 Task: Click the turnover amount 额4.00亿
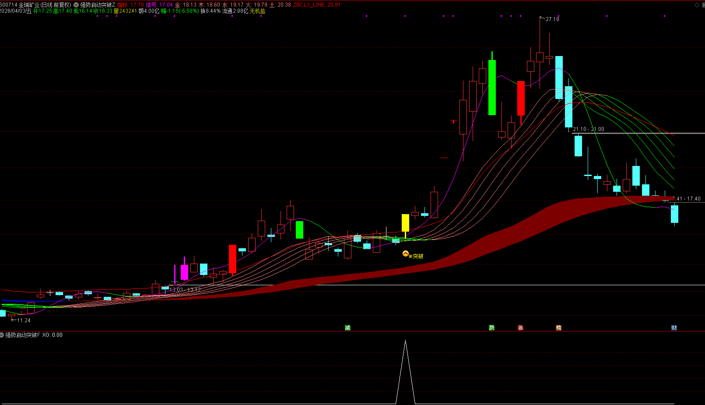(149, 11)
